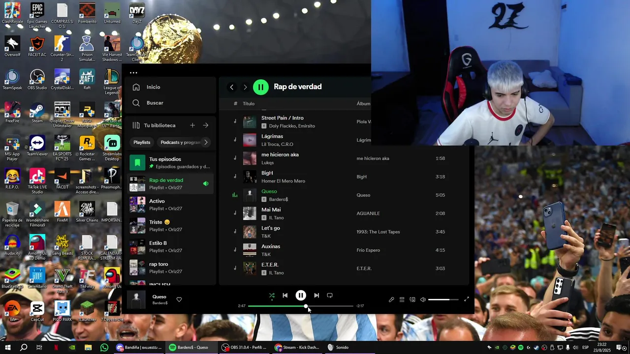The height and width of the screenshot is (354, 630).
Task: Open rap toro playlist
Action: pos(171,267)
